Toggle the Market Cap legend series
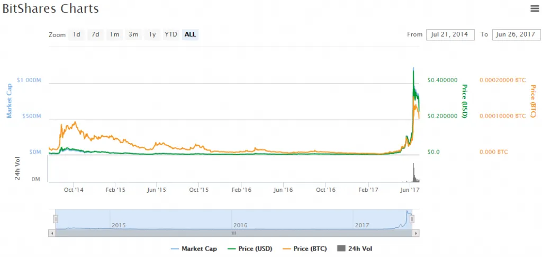This screenshot has width=542, height=257. coord(194,249)
